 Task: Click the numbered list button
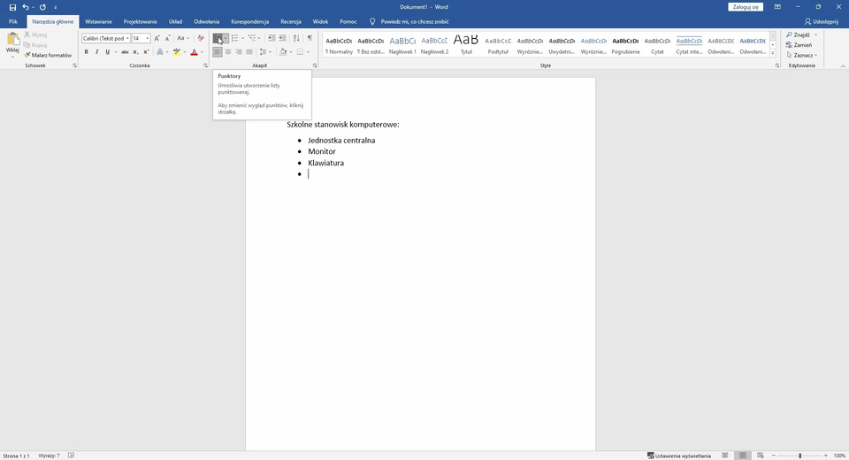(234, 38)
